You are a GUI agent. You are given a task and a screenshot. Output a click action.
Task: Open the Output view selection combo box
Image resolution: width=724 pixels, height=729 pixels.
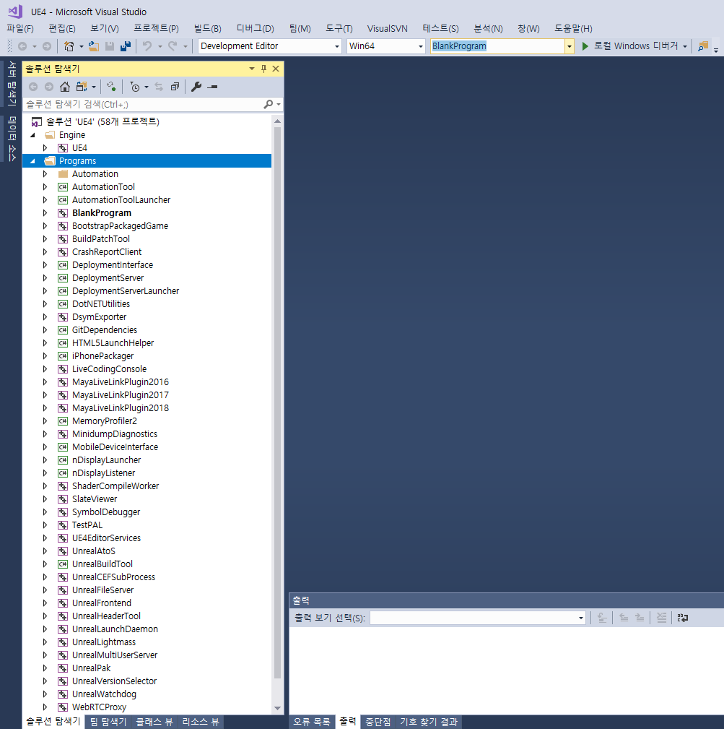477,618
